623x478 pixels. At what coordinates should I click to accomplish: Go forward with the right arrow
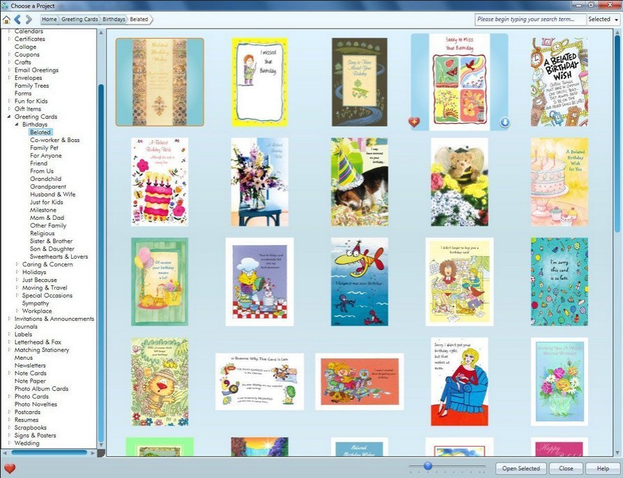pyautogui.click(x=29, y=19)
